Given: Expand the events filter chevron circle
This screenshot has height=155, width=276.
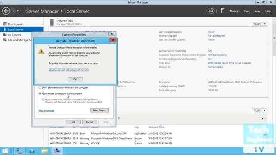Looking at the screenshot, I should tap(263, 118).
